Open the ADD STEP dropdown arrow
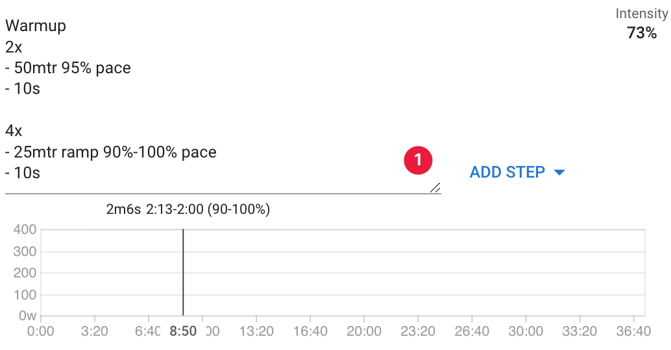 [559, 172]
